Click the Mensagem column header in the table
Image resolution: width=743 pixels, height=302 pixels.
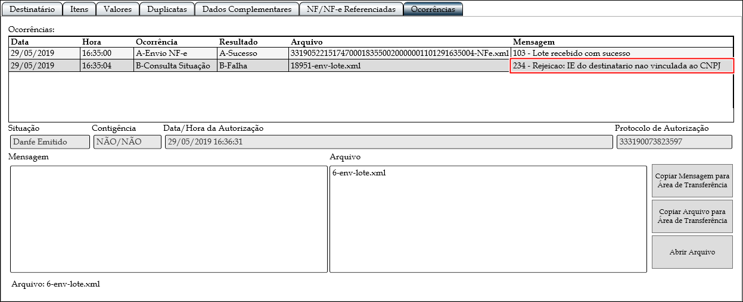(622, 42)
